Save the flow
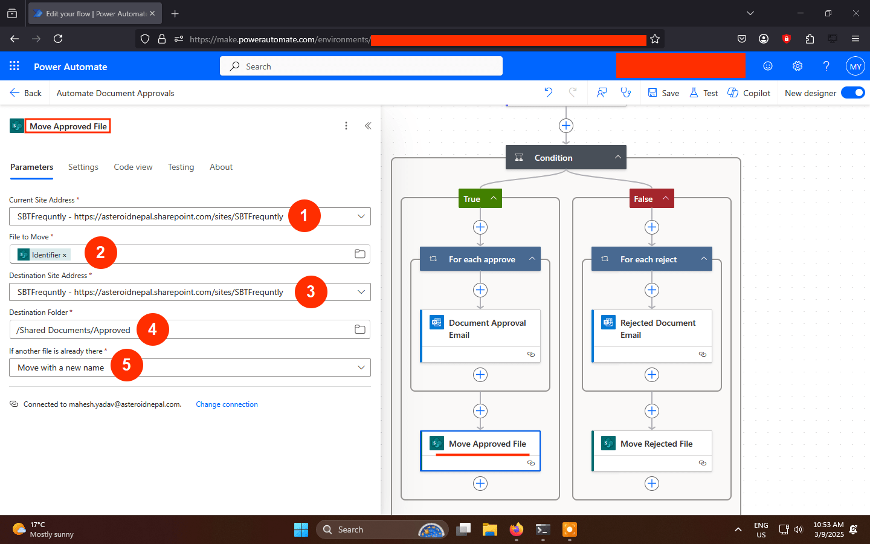This screenshot has width=870, height=544. (663, 92)
